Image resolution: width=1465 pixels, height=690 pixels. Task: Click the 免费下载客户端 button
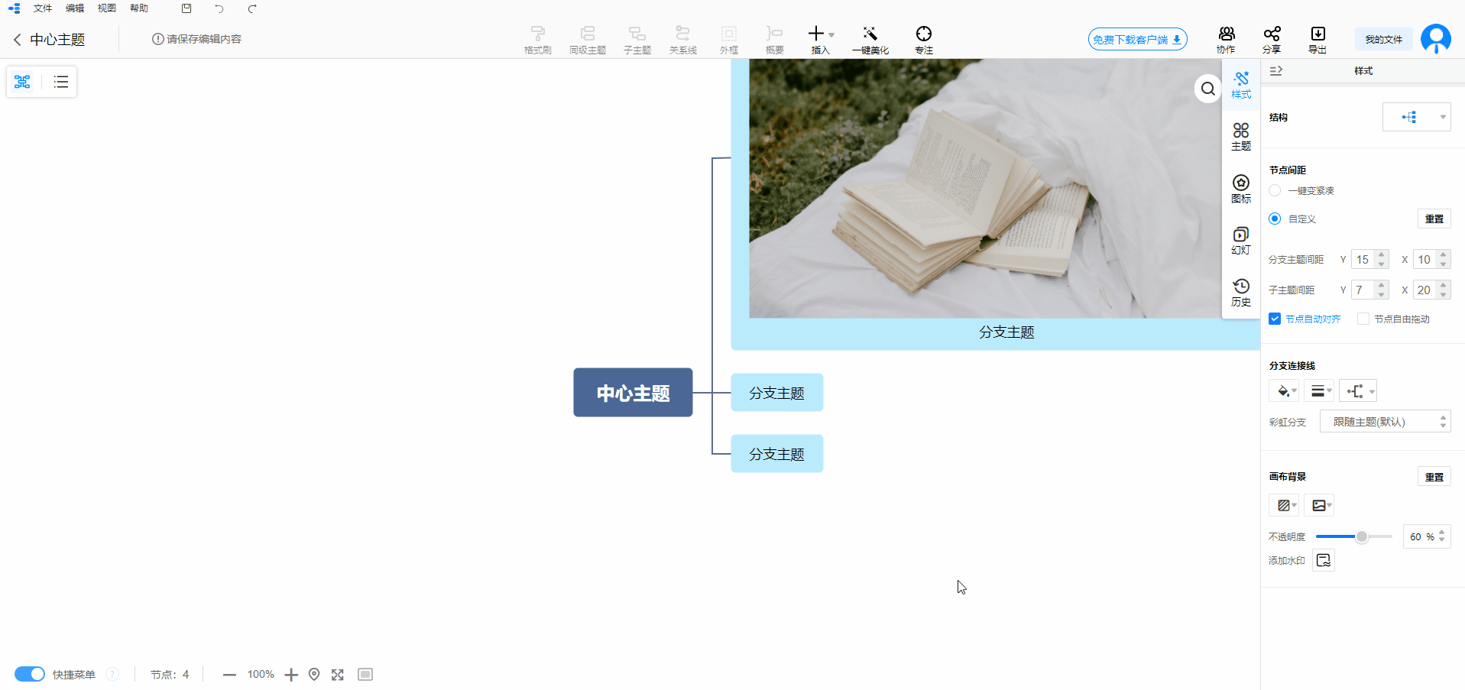(1137, 39)
